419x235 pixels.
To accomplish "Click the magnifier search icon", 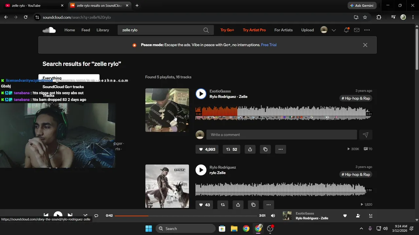I will (x=206, y=30).
